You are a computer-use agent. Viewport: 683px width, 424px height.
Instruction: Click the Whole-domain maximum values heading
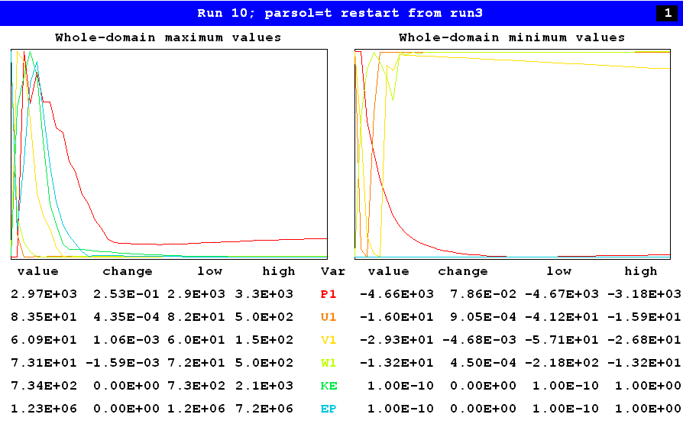click(168, 37)
